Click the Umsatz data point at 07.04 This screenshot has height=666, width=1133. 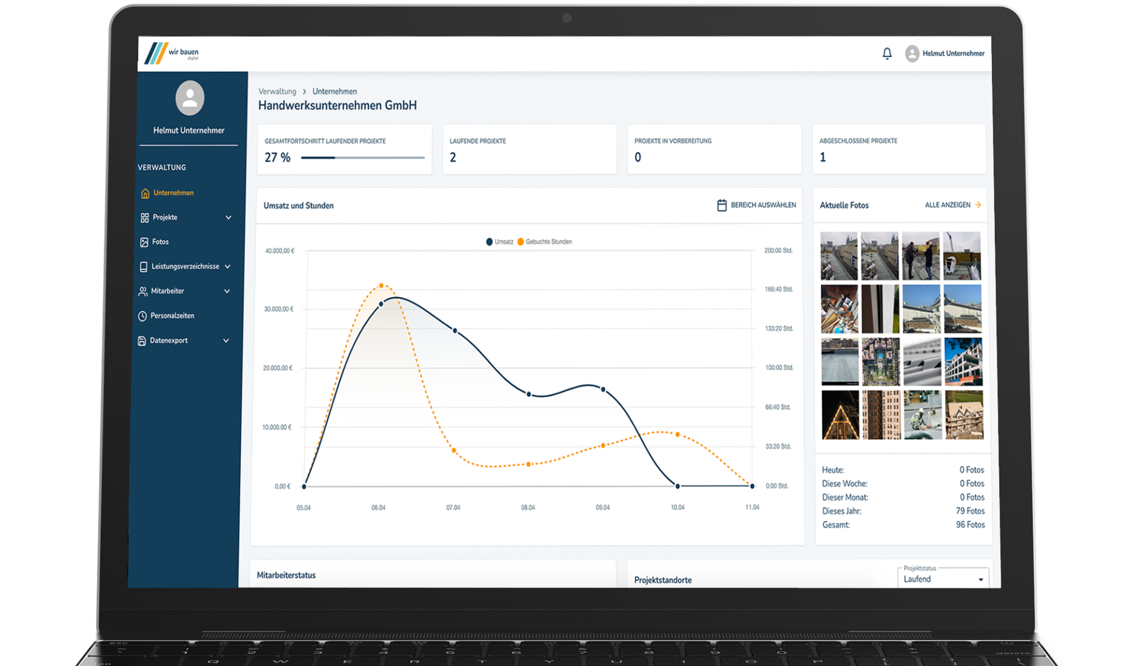pyautogui.click(x=454, y=331)
